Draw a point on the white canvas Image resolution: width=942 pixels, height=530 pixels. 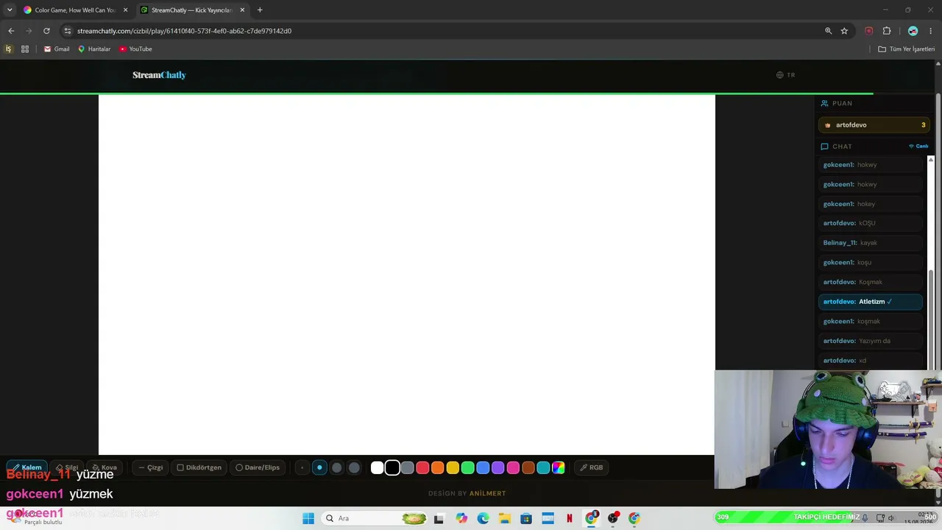406,275
